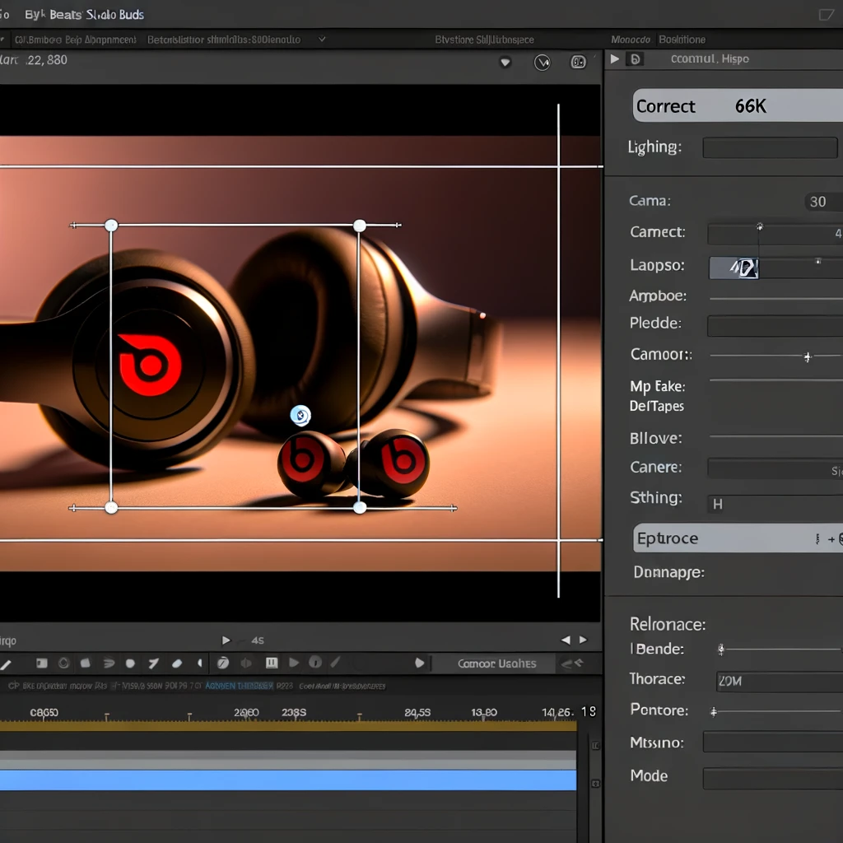Screen dimensions: 843x843
Task: Select the rectangle shape tool icon
Action: pyautogui.click(x=42, y=663)
